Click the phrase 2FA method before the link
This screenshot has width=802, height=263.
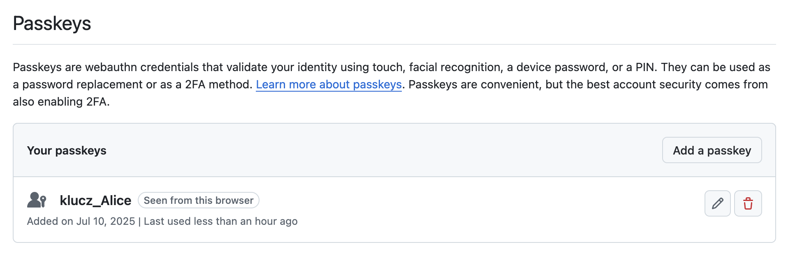(x=218, y=85)
